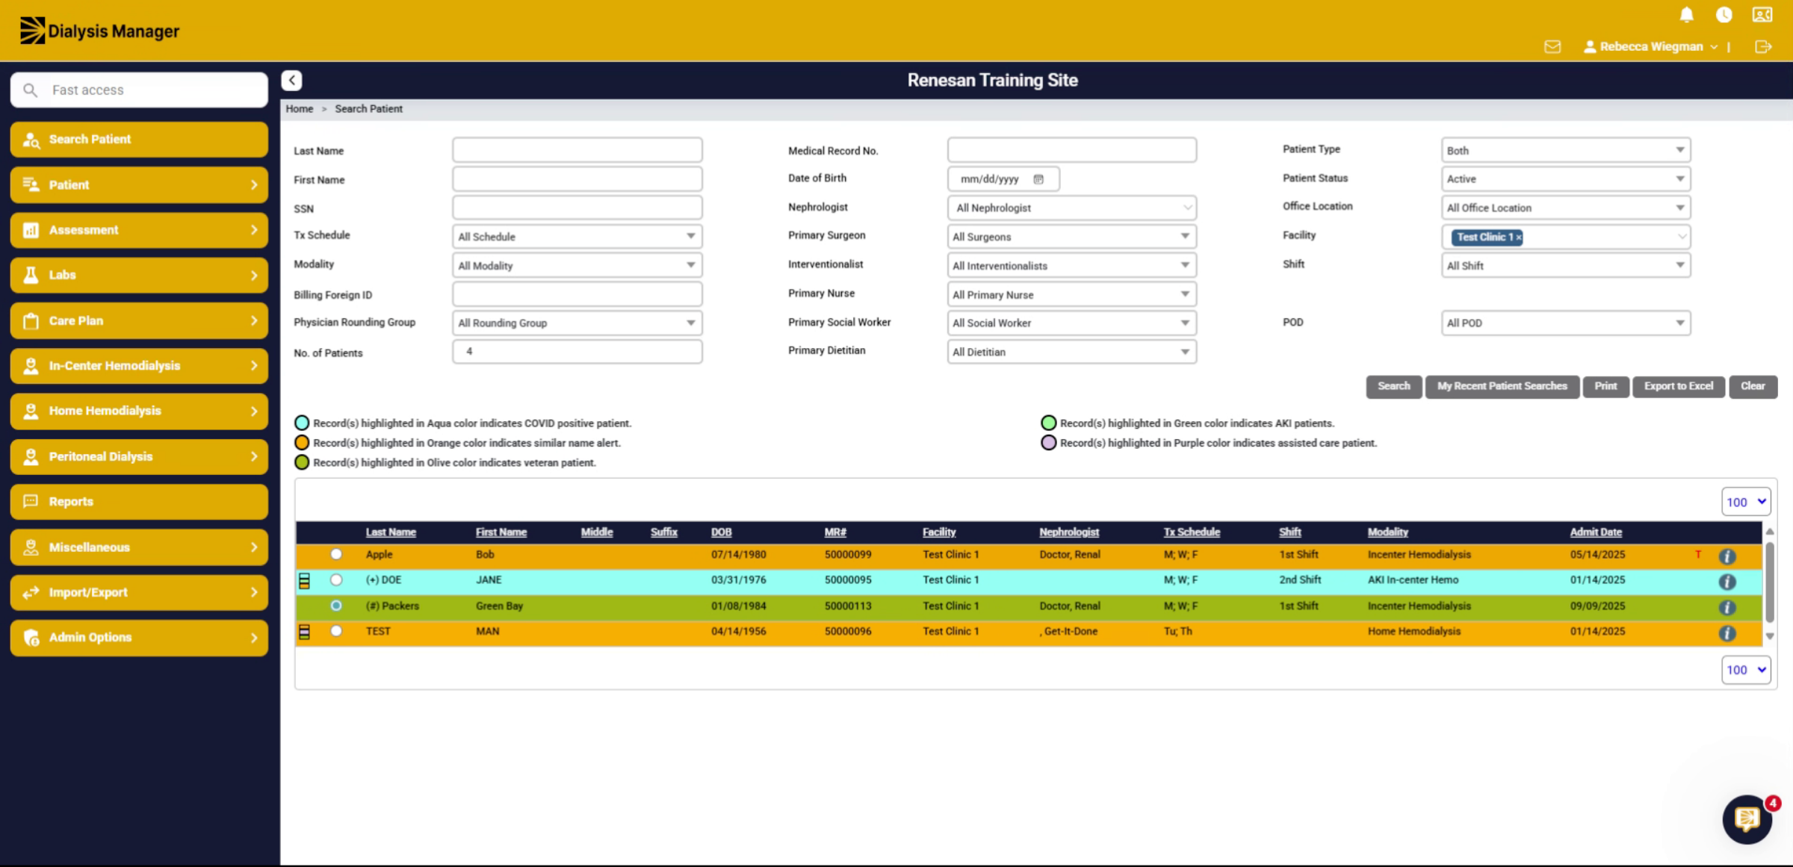Remove the Test Clinic 1 facility tag
The width and height of the screenshot is (1793, 867).
coord(1518,237)
